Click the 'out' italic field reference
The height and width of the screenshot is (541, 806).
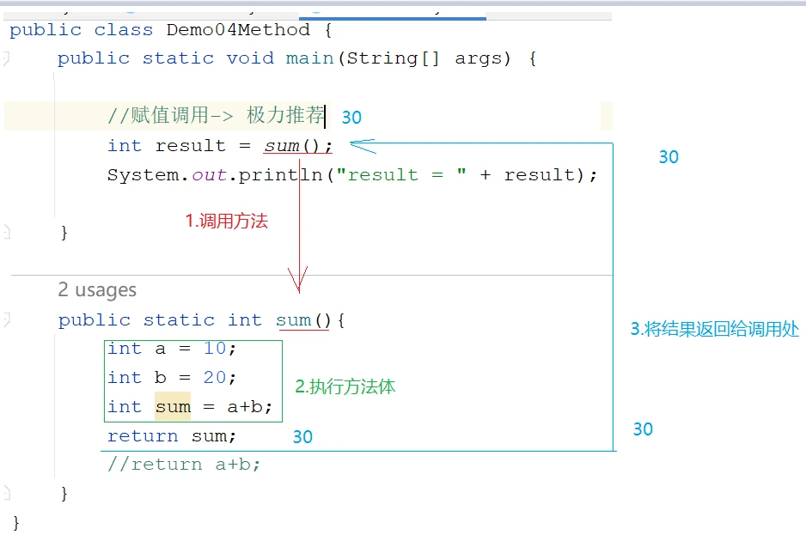209,175
